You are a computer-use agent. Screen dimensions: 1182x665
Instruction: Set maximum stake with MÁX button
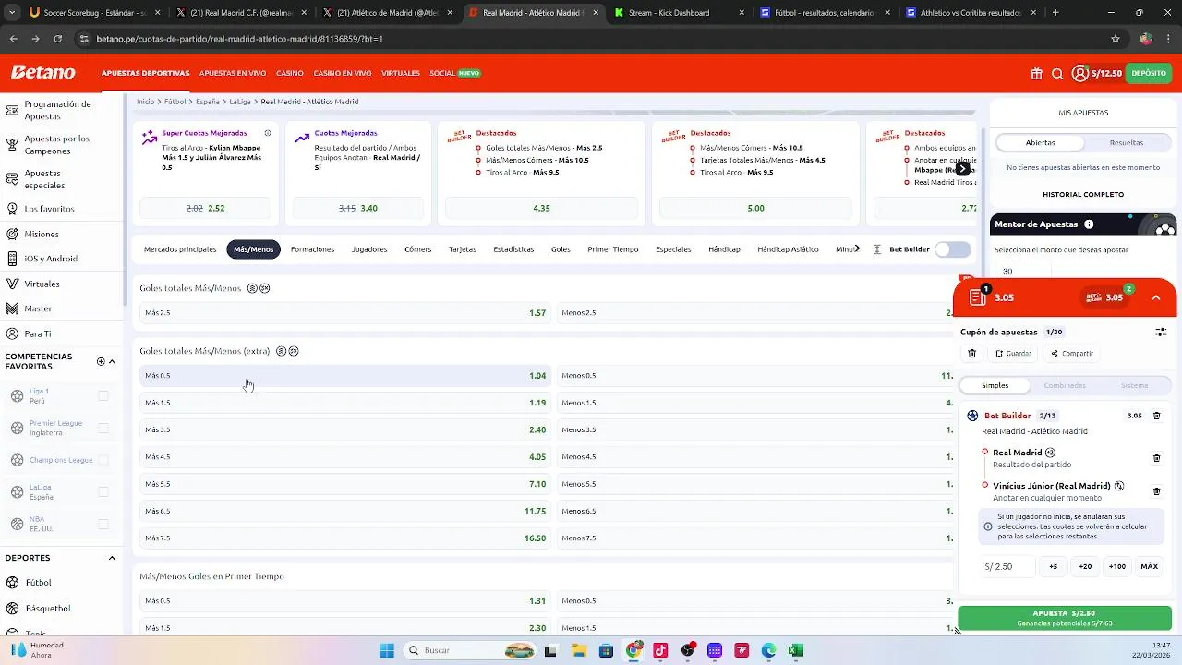click(1149, 566)
